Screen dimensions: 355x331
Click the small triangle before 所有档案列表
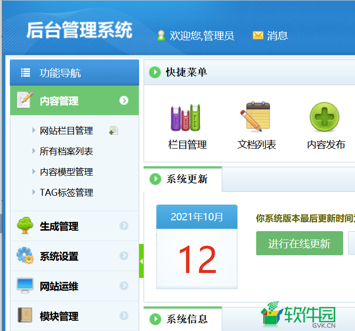tap(34, 150)
